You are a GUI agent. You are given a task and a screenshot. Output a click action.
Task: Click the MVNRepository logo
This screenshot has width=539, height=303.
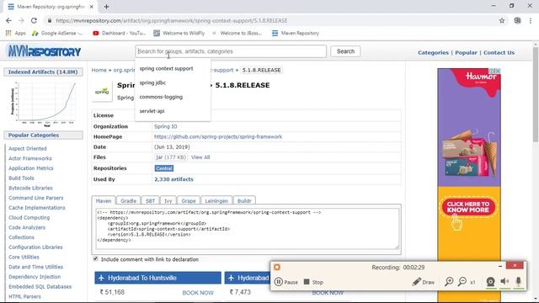point(44,51)
